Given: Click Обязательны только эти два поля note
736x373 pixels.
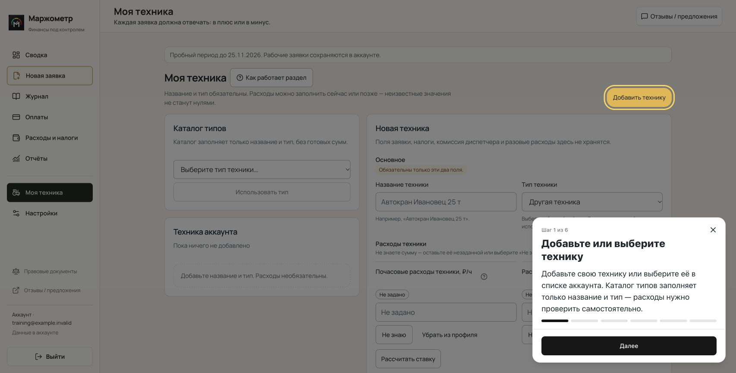Looking at the screenshot, I should pyautogui.click(x=421, y=170).
